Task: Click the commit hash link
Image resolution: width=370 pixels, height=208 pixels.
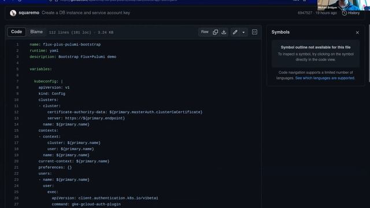Action: click(305, 13)
